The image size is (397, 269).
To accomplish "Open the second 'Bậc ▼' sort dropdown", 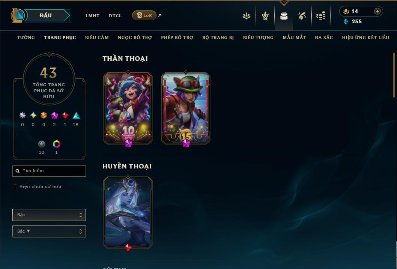I will tap(49, 231).
